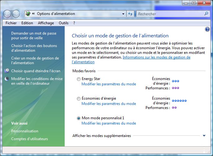Go forward with the Forward arrow button
This screenshot has height=156, width=213.
[16, 14]
